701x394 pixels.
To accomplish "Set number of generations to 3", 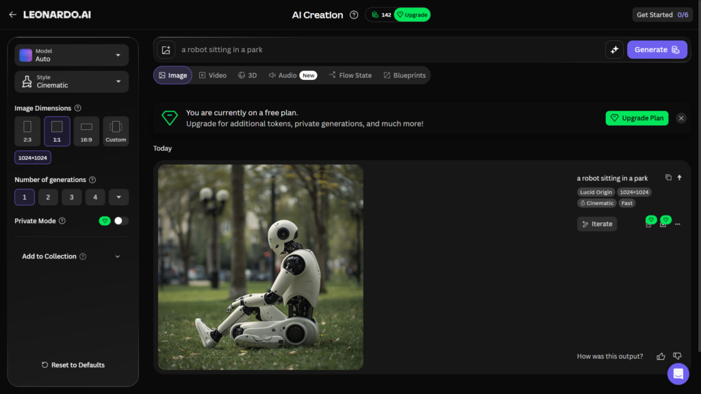I will coord(71,197).
